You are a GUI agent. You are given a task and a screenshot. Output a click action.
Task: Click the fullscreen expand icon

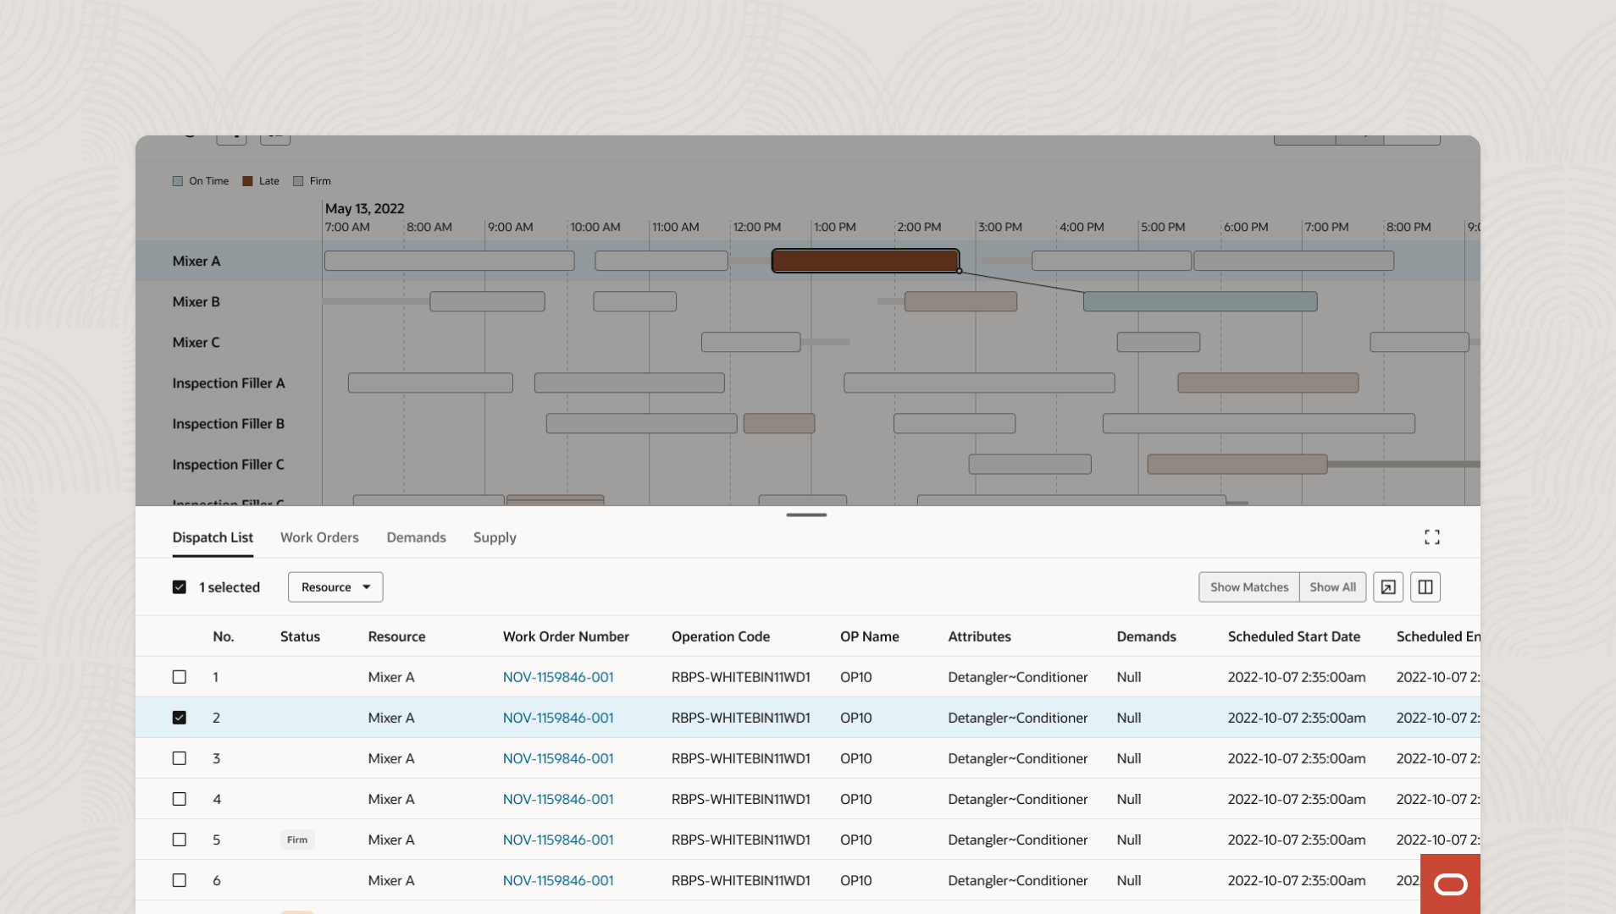pos(1431,537)
